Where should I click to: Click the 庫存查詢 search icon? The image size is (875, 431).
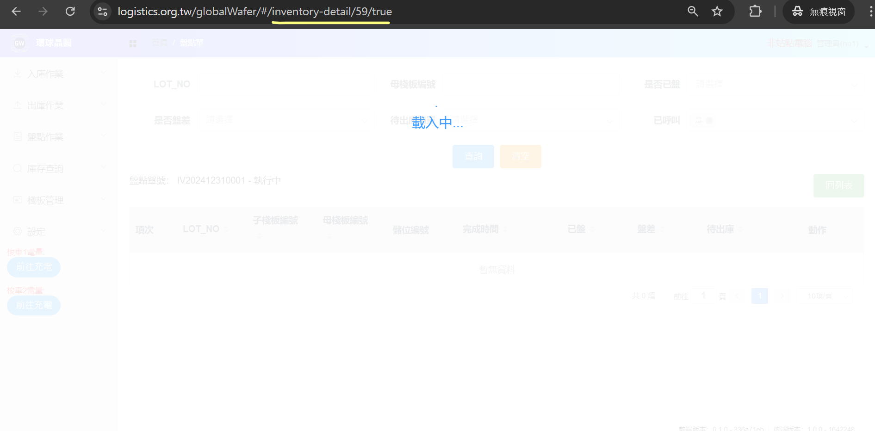point(18,168)
